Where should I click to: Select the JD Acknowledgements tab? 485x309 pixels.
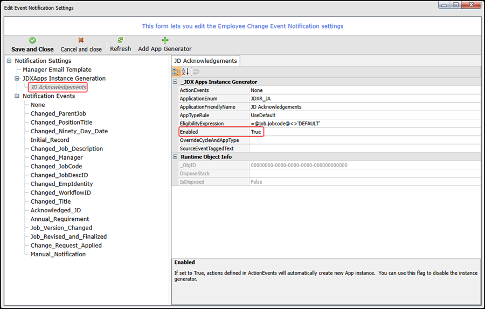click(205, 61)
